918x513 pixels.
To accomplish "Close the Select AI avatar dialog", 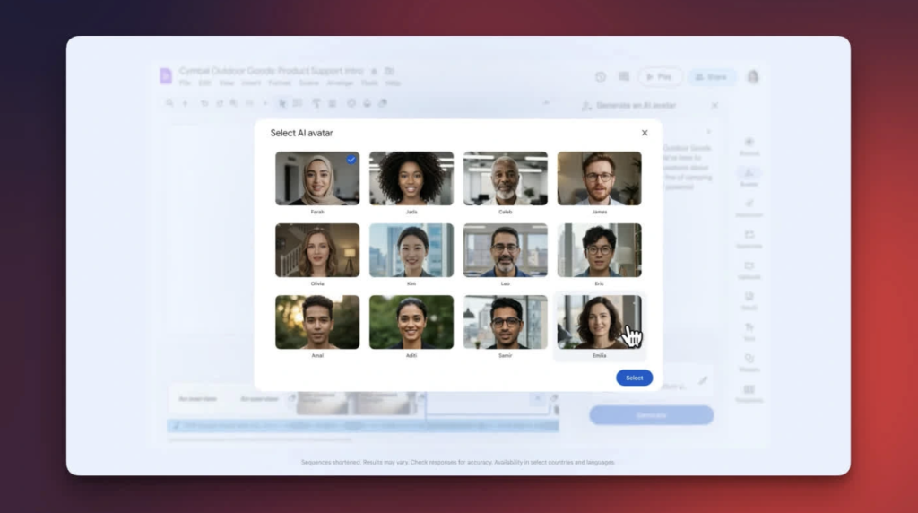I will click(x=645, y=133).
